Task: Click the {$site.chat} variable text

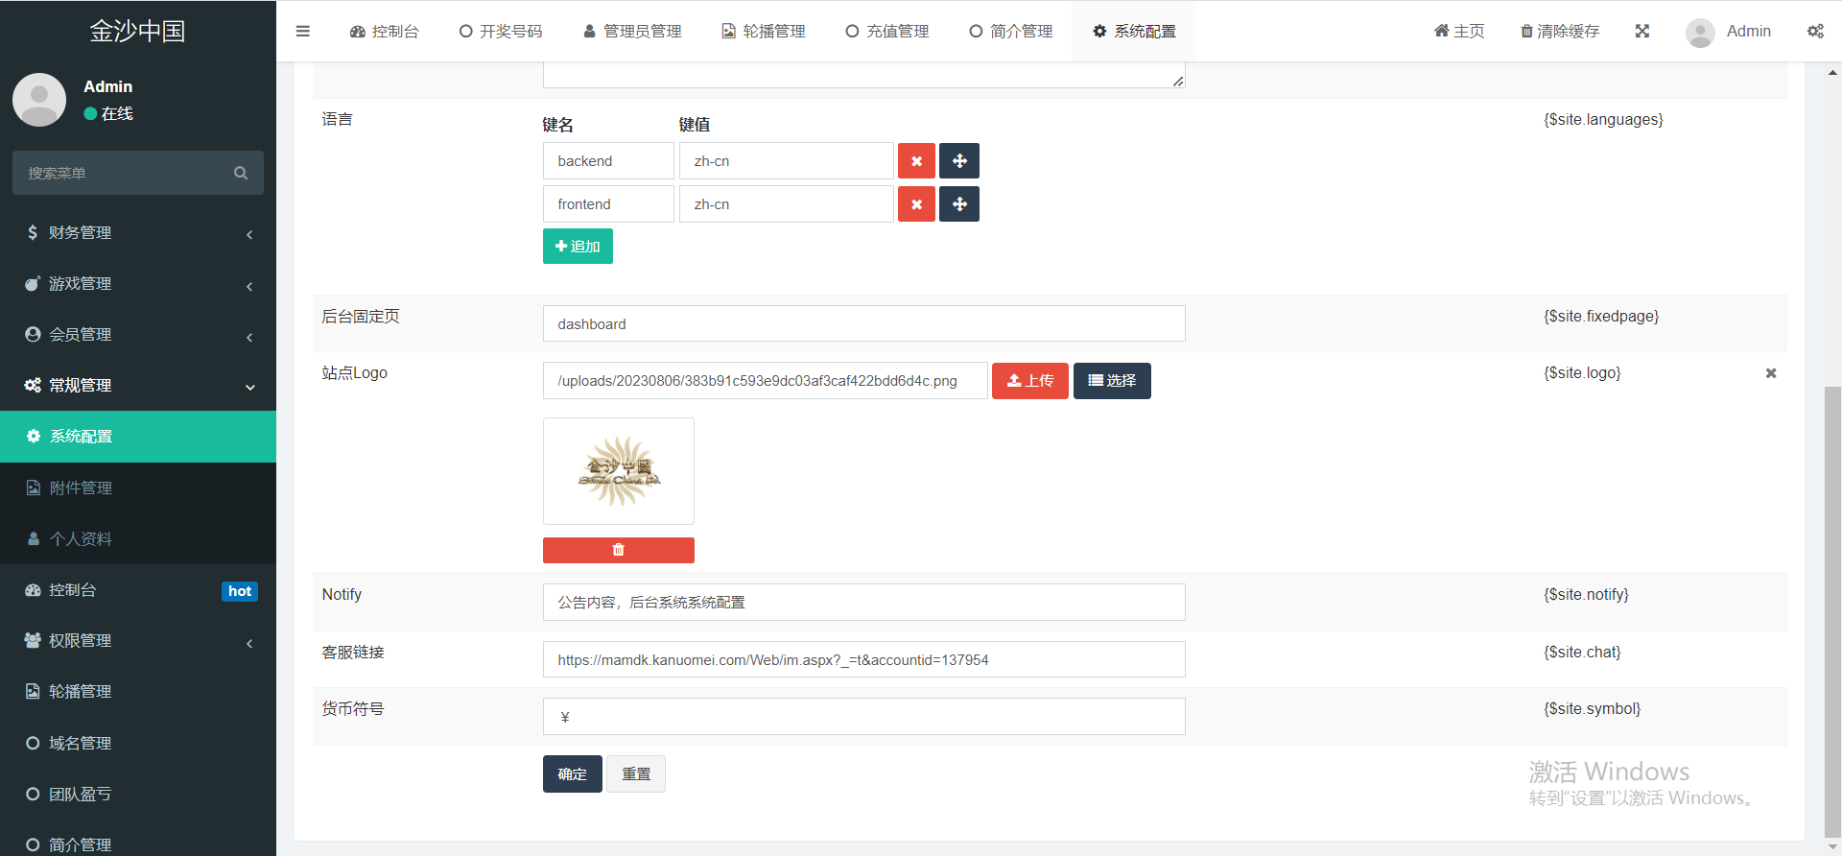Action: [x=1582, y=653]
